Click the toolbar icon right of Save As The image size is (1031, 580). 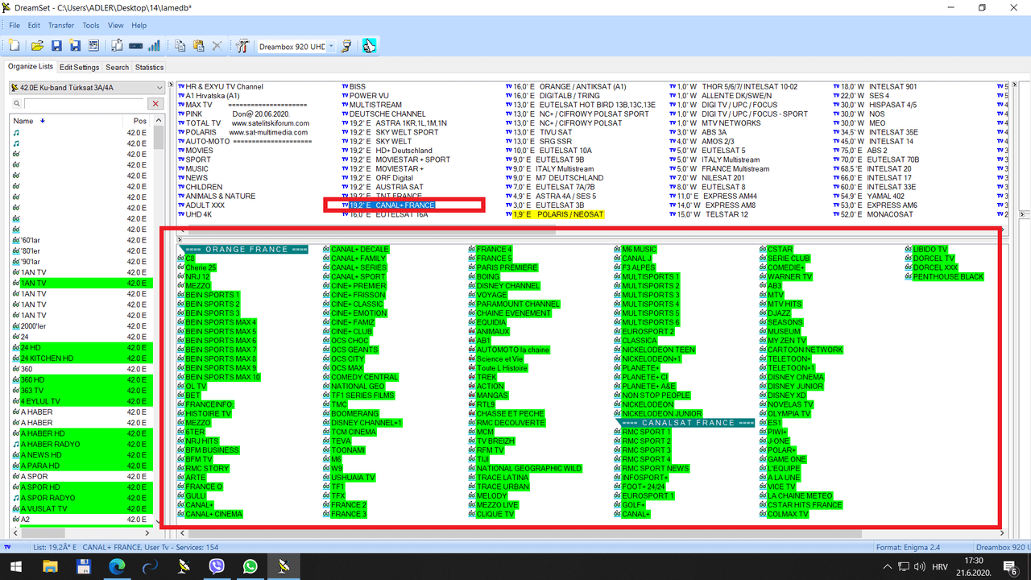pos(93,46)
